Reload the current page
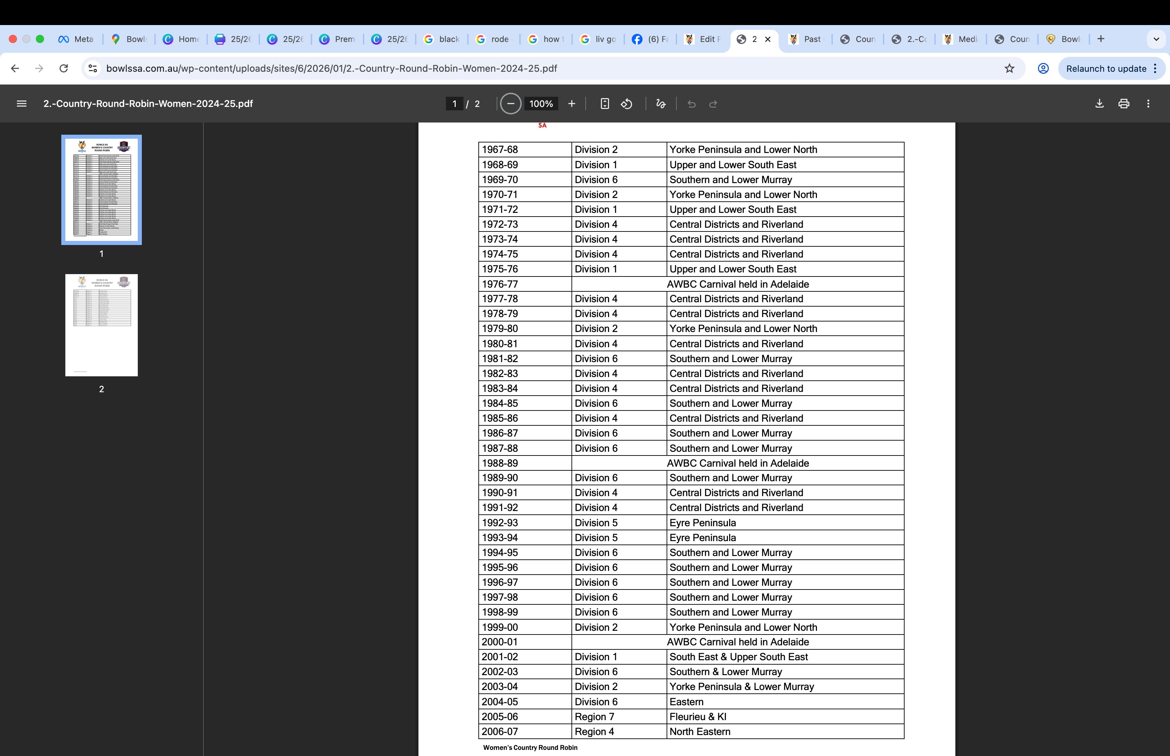Viewport: 1170px width, 756px height. click(x=63, y=68)
